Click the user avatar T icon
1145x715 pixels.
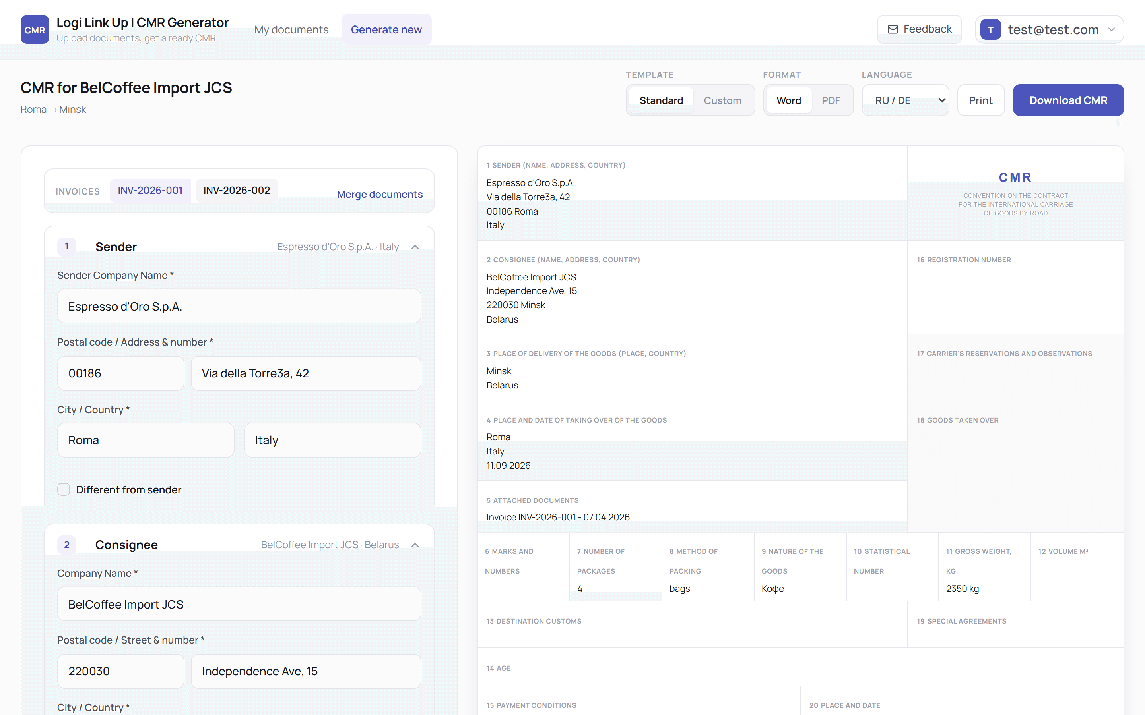point(990,29)
